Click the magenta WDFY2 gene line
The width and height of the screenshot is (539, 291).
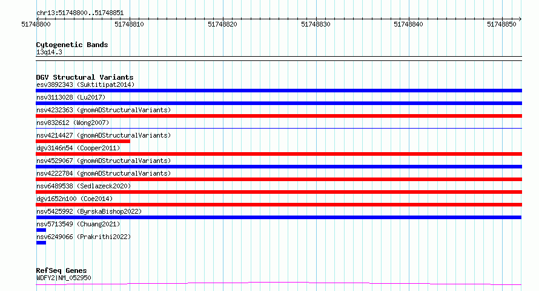(x=279, y=284)
